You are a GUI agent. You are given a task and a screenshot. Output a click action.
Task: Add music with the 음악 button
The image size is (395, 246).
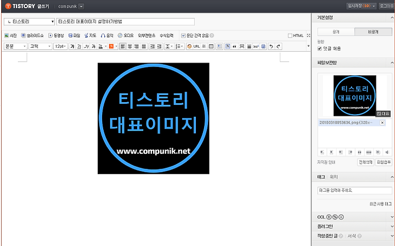coord(107,36)
